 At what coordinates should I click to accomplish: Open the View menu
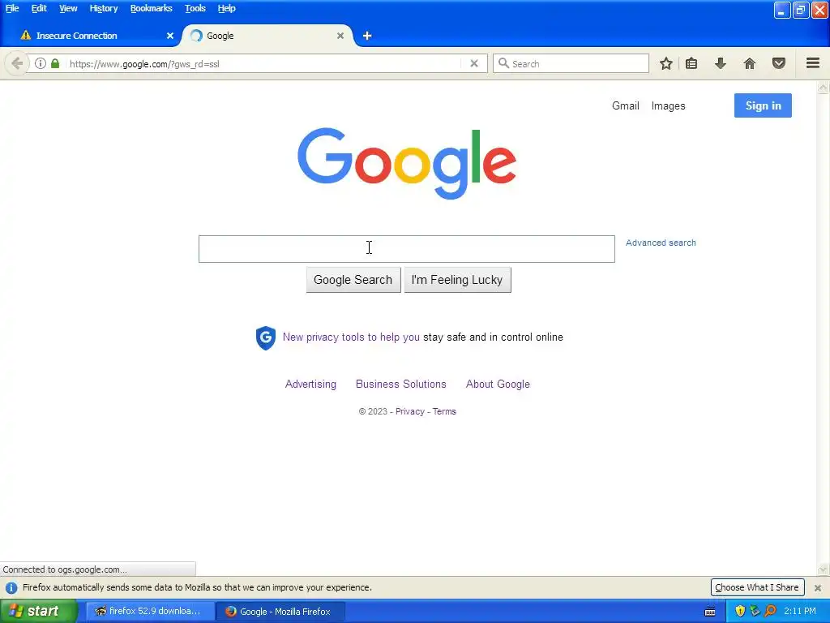click(x=68, y=8)
